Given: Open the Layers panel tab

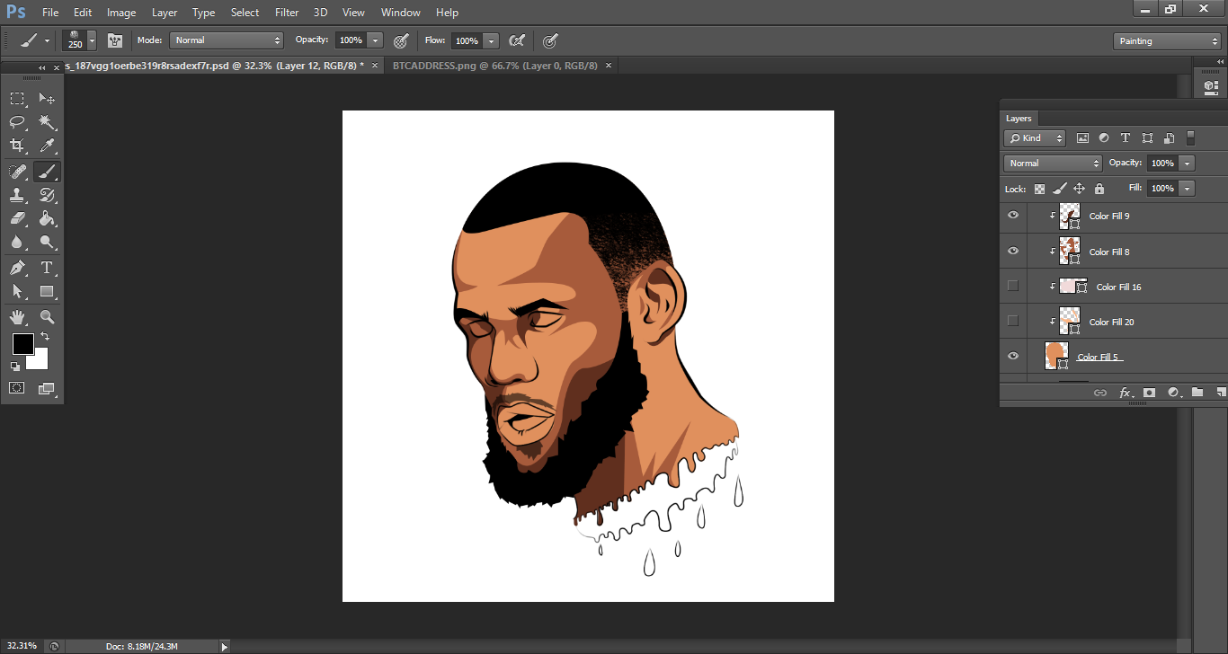Looking at the screenshot, I should pyautogui.click(x=1019, y=119).
